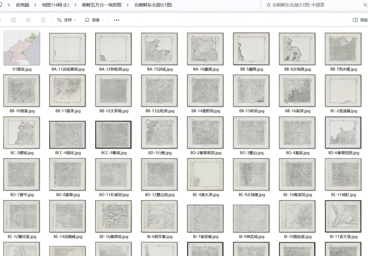Click the file name starting with BI-10
The image size is (368, 256).
tap(297, 237)
